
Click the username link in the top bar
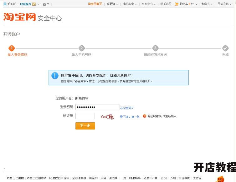pyautogui.click(x=26, y=4)
